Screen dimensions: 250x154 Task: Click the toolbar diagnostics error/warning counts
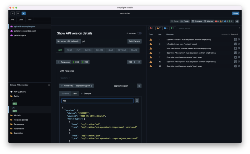(224, 21)
